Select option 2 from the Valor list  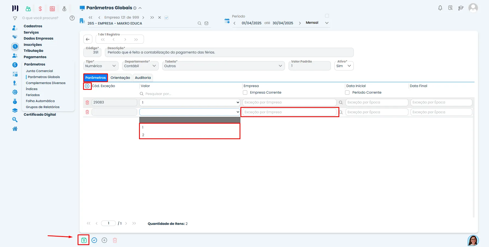click(190, 135)
